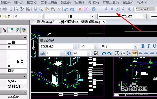Click the select objects panel icon

18,30
